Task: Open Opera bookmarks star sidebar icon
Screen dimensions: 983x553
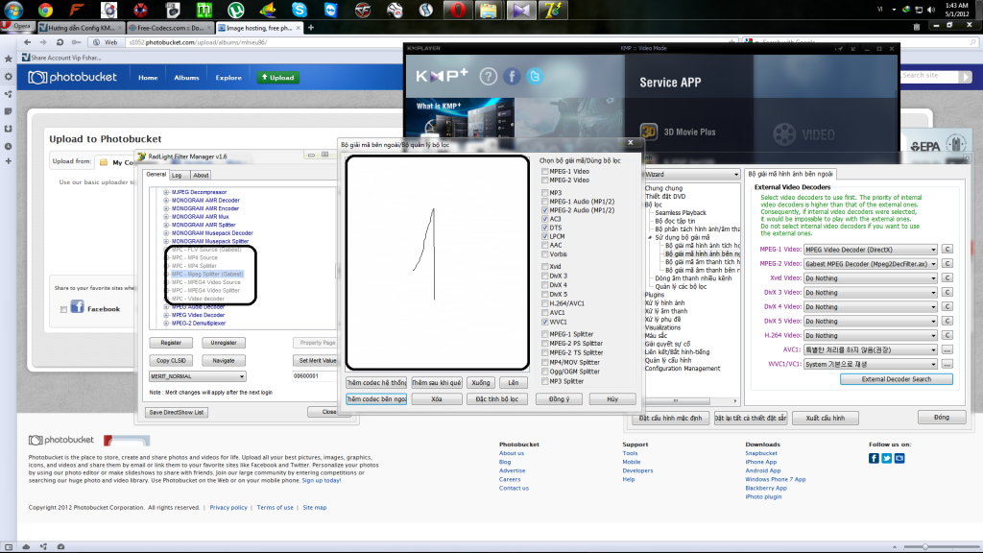Action: point(8,59)
